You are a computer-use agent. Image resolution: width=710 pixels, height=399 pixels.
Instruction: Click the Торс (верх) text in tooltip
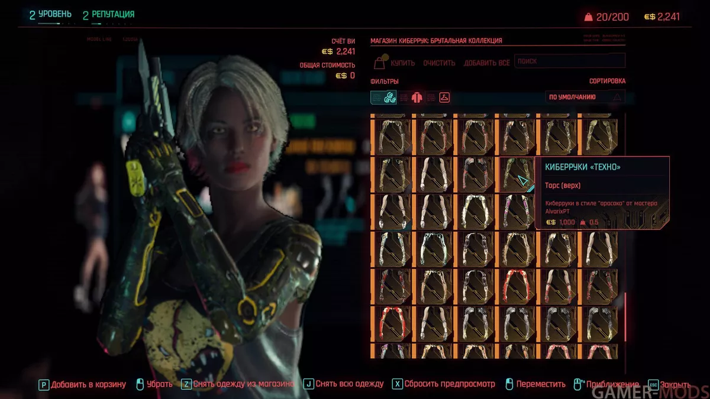(563, 185)
